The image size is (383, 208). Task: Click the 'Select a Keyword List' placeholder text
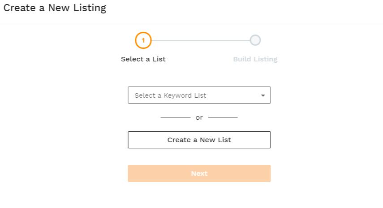170,95
